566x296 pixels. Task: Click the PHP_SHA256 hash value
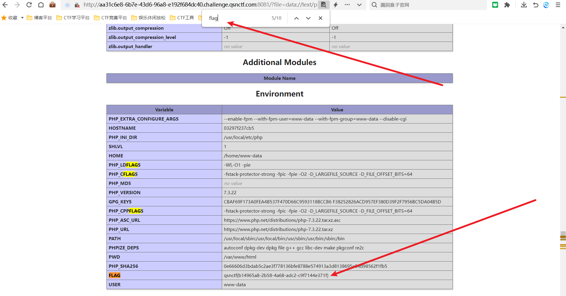[305, 266]
